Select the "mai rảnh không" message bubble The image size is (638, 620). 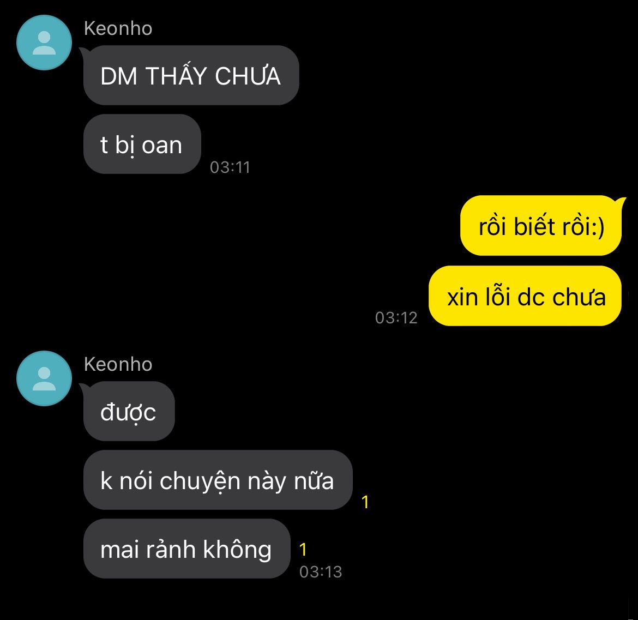click(186, 549)
